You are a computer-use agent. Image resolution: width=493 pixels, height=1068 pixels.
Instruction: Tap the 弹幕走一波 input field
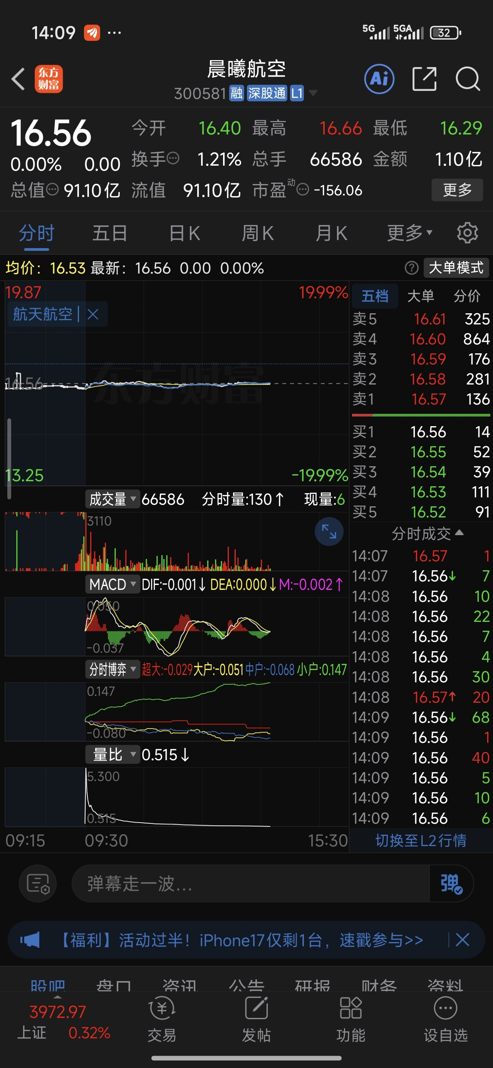250,883
